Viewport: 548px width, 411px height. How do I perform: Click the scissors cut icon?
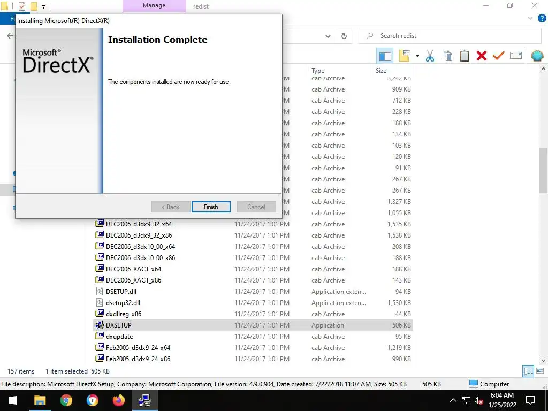pyautogui.click(x=430, y=56)
